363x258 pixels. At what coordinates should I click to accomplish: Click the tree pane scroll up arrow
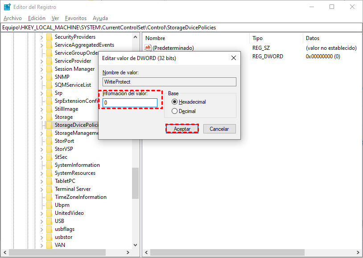coord(136,37)
